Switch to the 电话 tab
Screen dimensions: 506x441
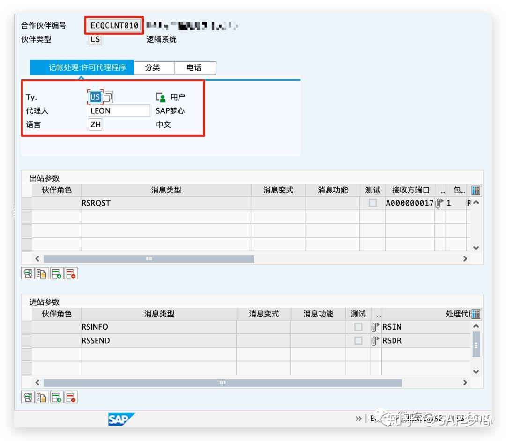pos(195,68)
